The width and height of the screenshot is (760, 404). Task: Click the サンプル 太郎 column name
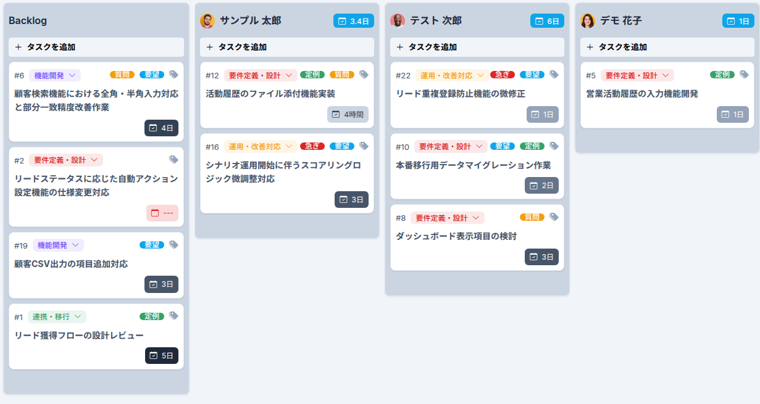click(251, 21)
